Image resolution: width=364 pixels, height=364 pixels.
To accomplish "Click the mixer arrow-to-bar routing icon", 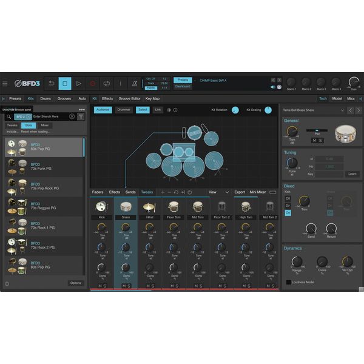I will click(x=183, y=192).
